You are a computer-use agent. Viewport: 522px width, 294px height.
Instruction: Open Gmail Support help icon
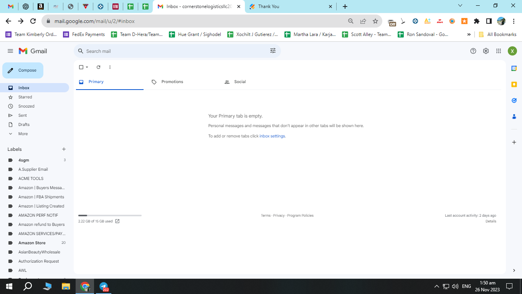473,51
